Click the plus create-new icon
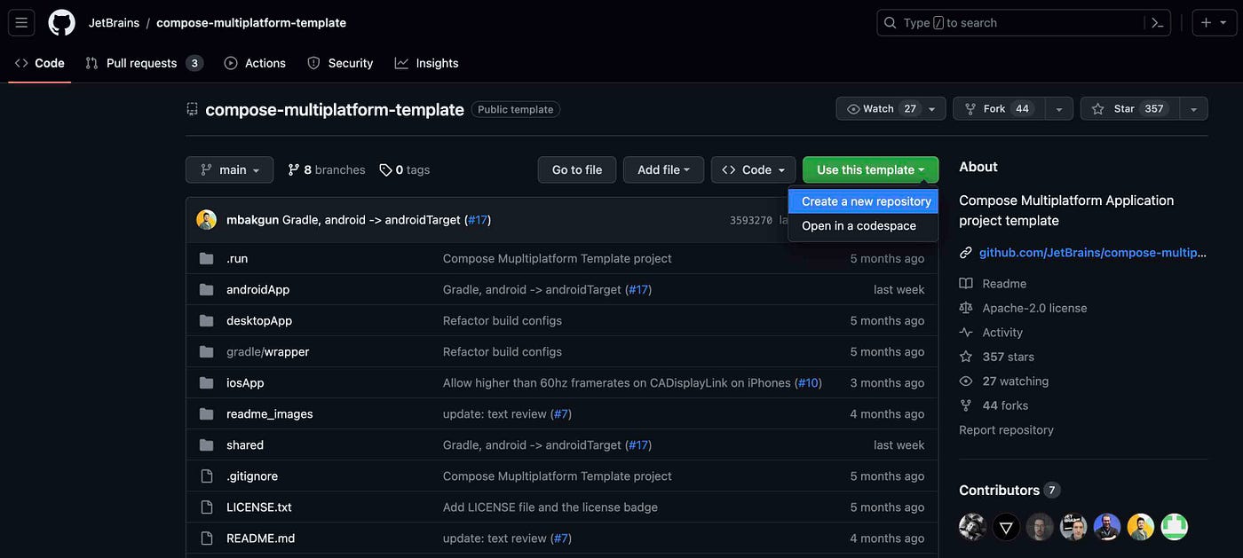The height and width of the screenshot is (558, 1243). pos(1206,23)
